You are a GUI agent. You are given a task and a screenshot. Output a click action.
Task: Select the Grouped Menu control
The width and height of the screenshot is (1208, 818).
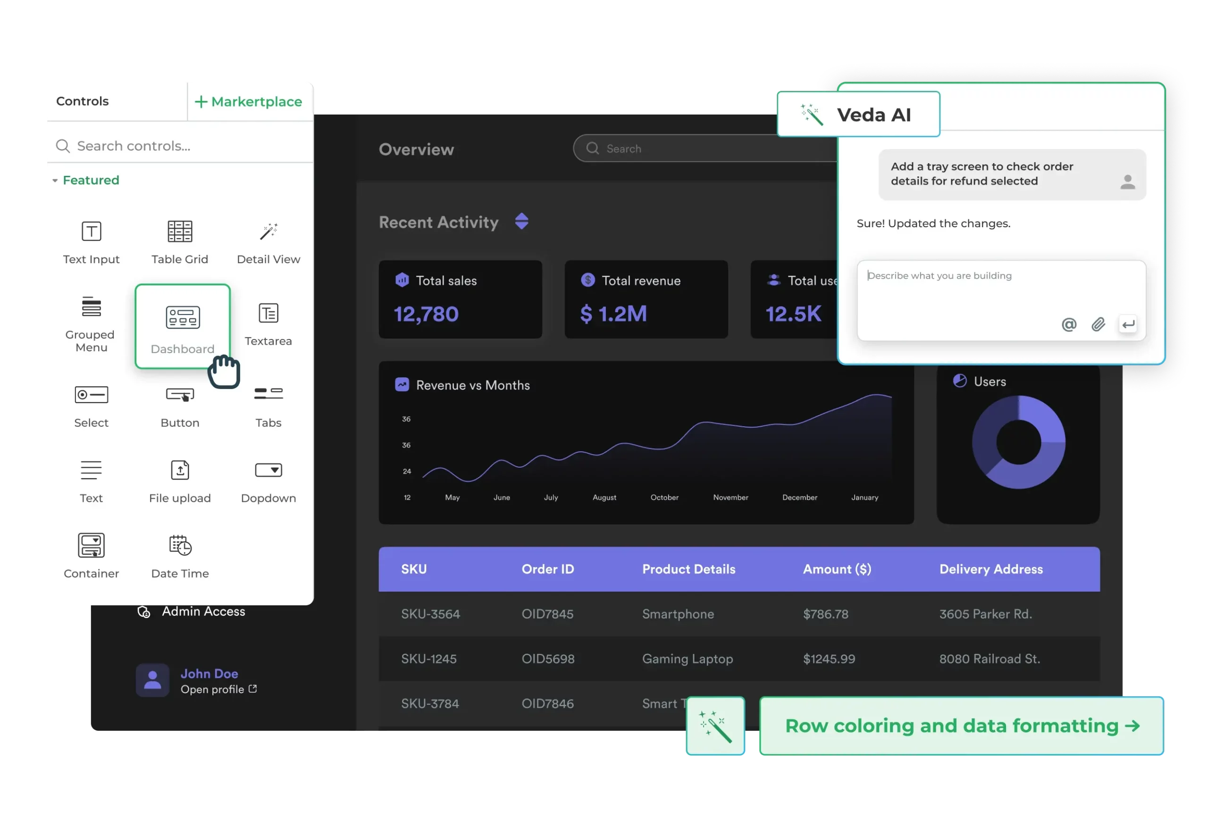point(91,322)
